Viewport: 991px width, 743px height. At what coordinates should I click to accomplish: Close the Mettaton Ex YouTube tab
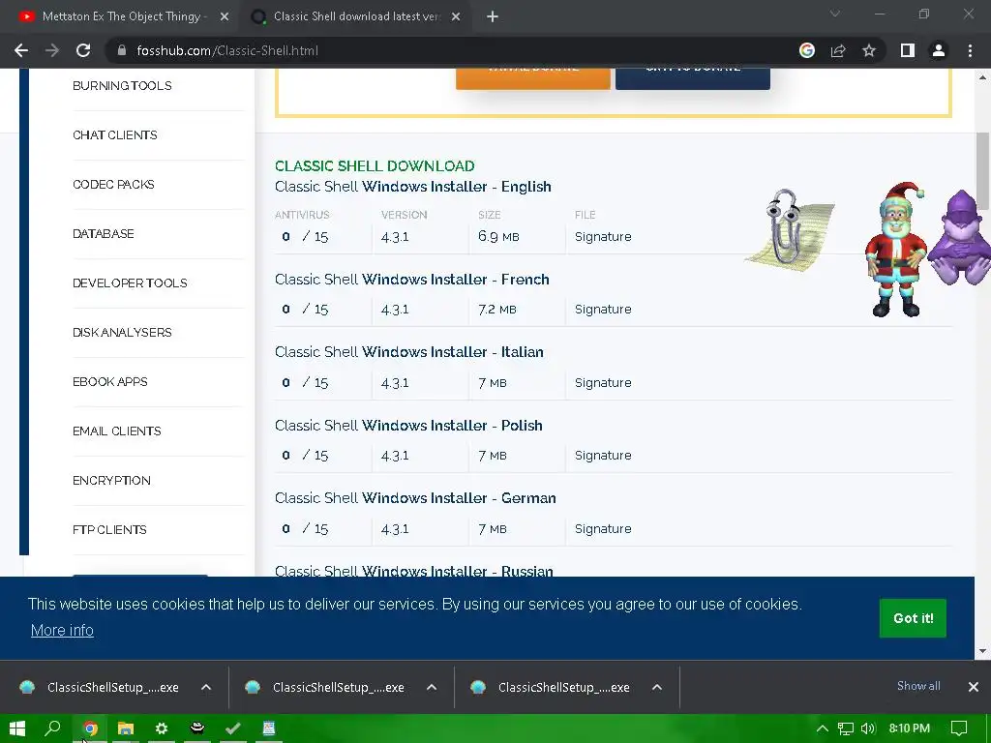click(225, 17)
